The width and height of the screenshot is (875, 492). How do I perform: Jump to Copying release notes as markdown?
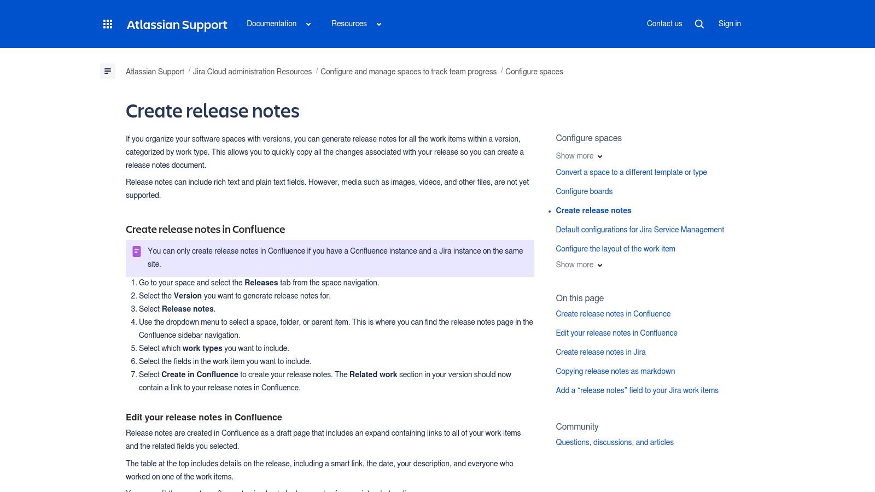click(615, 371)
